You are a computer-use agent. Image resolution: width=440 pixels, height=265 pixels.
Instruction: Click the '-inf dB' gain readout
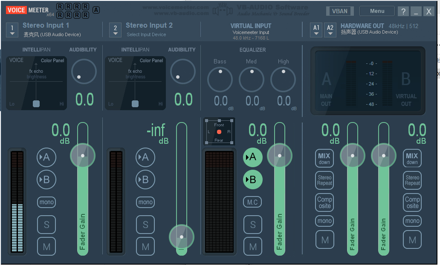[157, 133]
